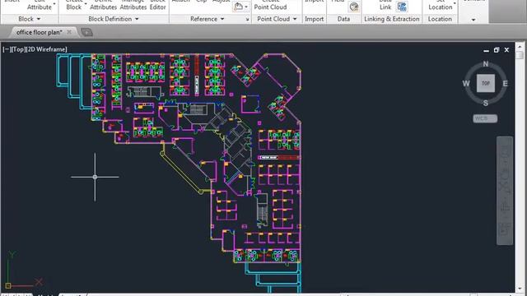Screen dimensions: 527x296
Task: Click Create Point Cloud tool
Action: (x=270, y=5)
